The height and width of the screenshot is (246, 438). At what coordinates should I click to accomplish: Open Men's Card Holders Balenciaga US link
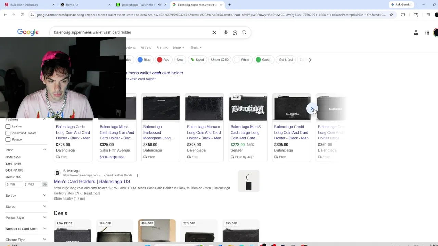[x=92, y=181]
